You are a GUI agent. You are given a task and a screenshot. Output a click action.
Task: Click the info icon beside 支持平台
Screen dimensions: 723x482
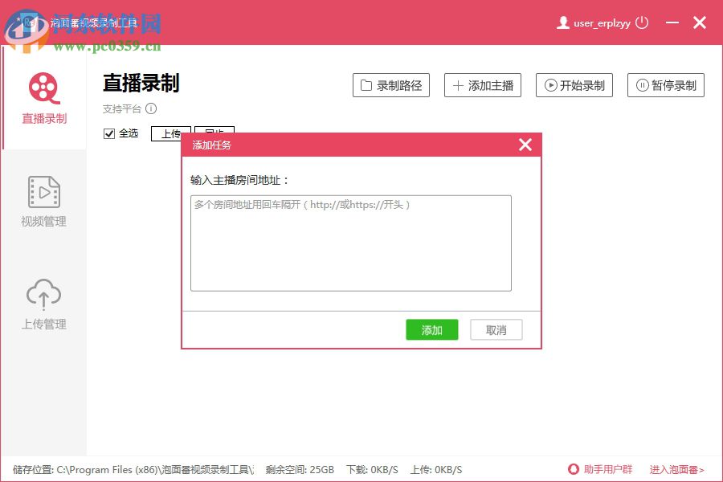tap(152, 108)
